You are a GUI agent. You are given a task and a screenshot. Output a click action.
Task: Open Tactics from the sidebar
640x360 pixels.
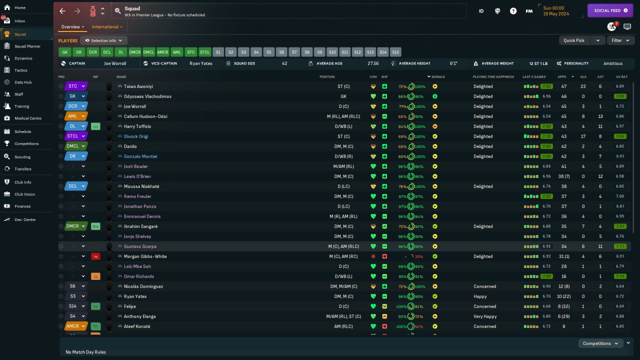click(x=21, y=70)
